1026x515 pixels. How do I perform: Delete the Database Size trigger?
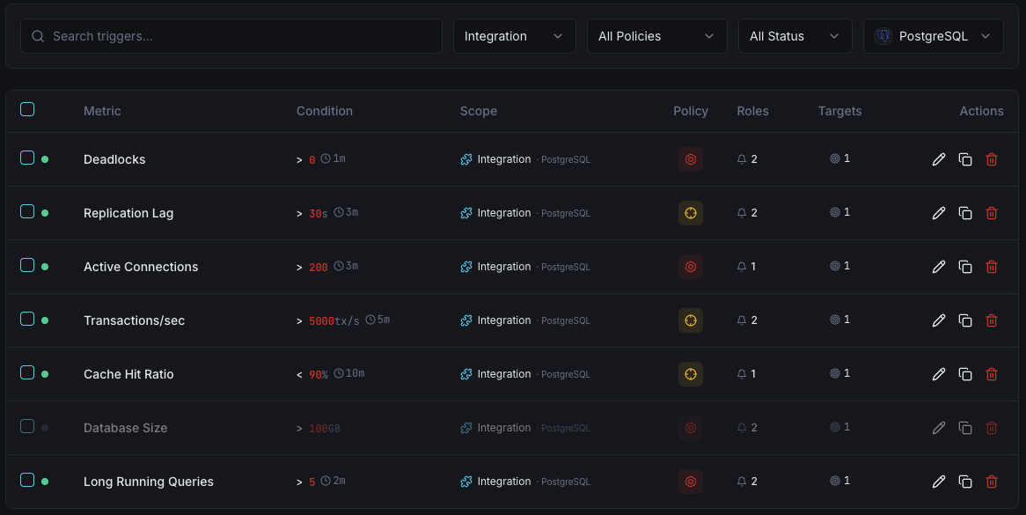992,427
